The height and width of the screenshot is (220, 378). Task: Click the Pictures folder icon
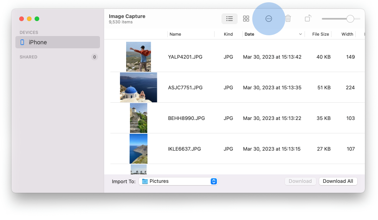[145, 181]
